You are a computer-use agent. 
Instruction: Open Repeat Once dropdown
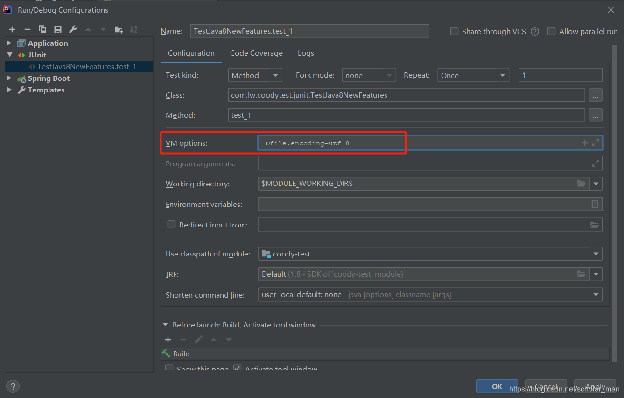click(x=473, y=75)
